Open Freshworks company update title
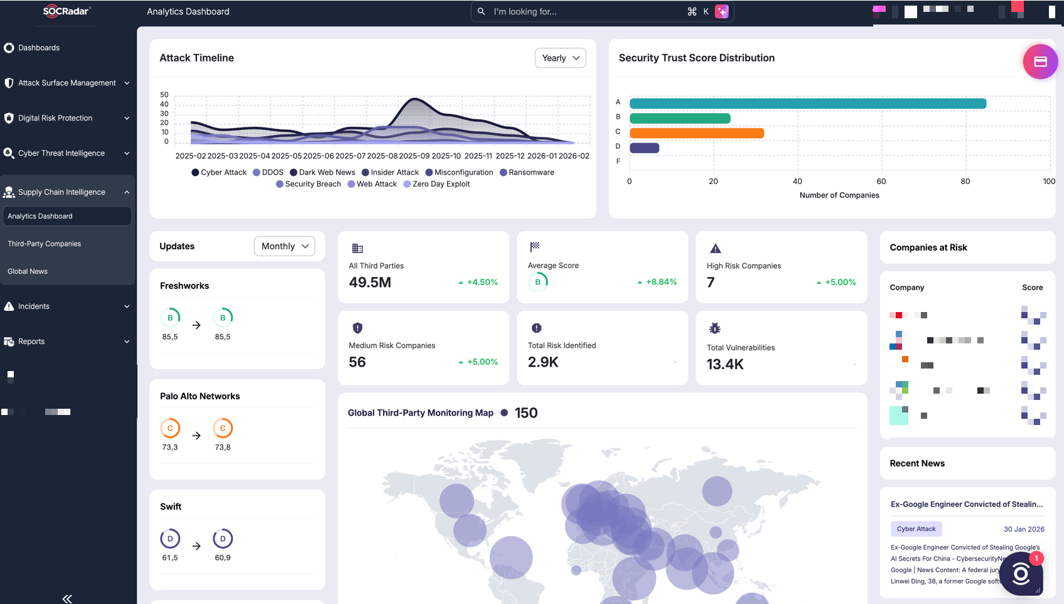1064x604 pixels. (x=185, y=286)
